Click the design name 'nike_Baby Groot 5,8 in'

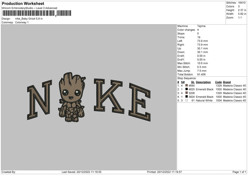[x=29, y=19]
